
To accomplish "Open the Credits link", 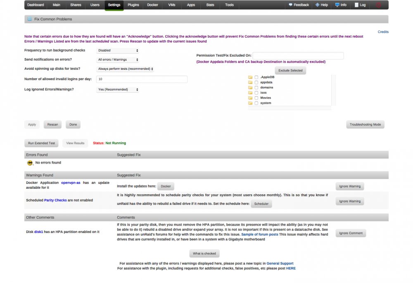I will (x=383, y=32).
